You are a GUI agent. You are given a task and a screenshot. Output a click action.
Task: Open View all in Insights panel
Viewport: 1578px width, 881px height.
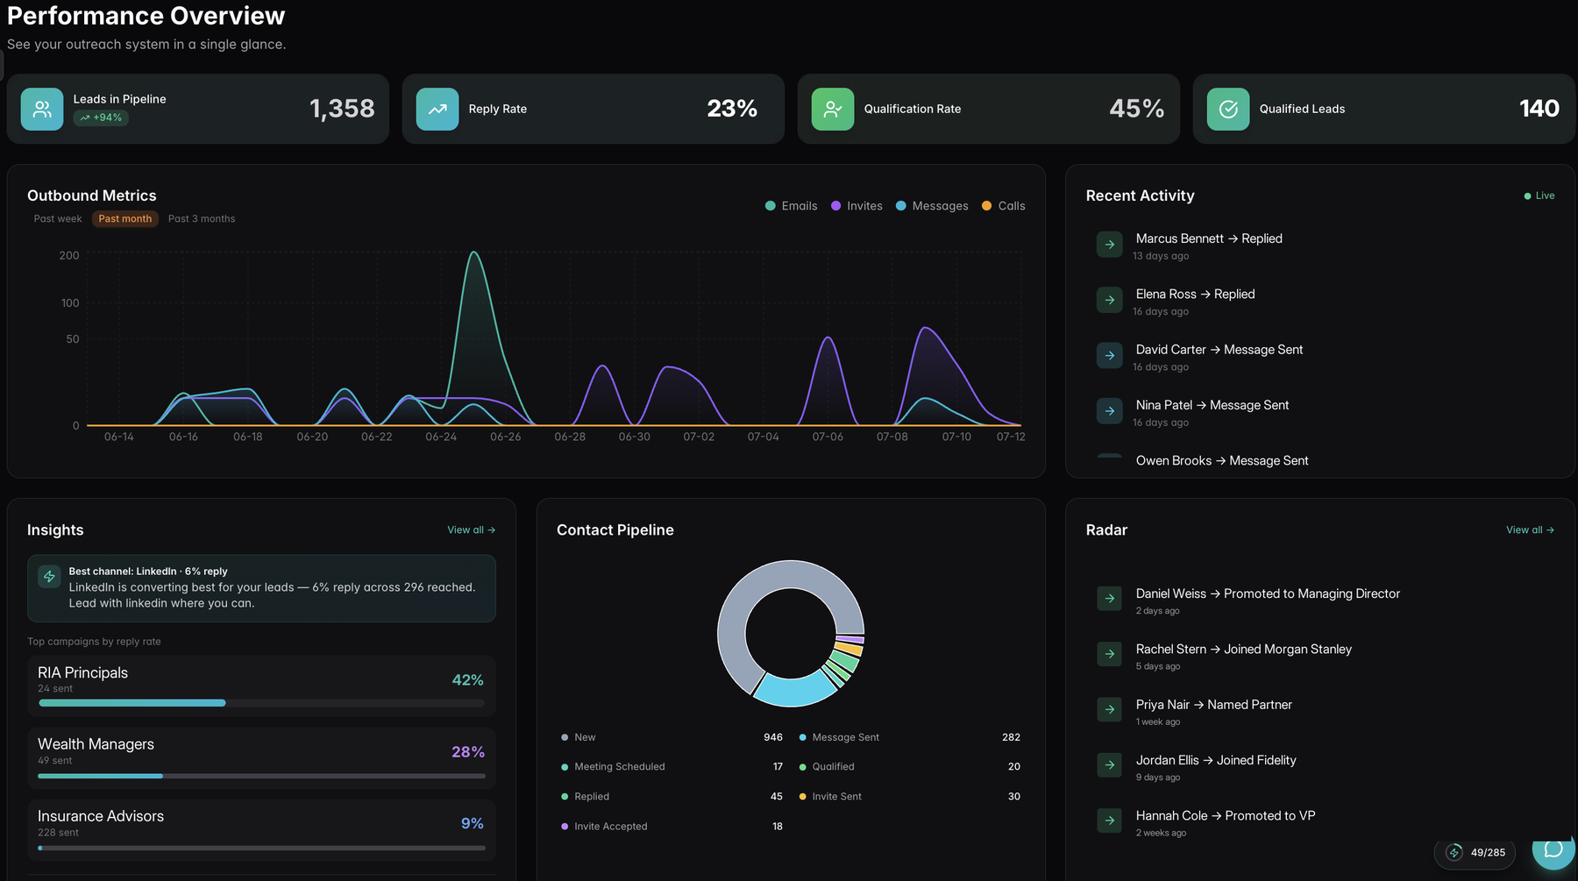pyautogui.click(x=472, y=530)
